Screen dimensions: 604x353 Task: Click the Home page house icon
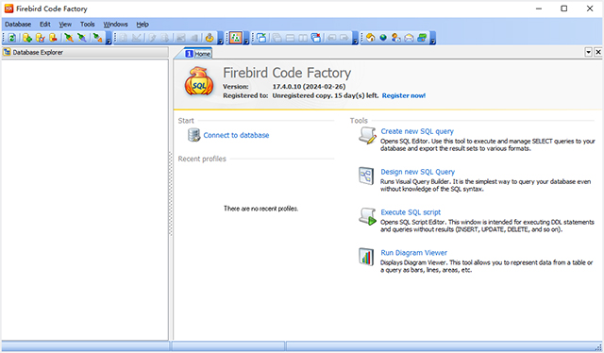tap(371, 38)
